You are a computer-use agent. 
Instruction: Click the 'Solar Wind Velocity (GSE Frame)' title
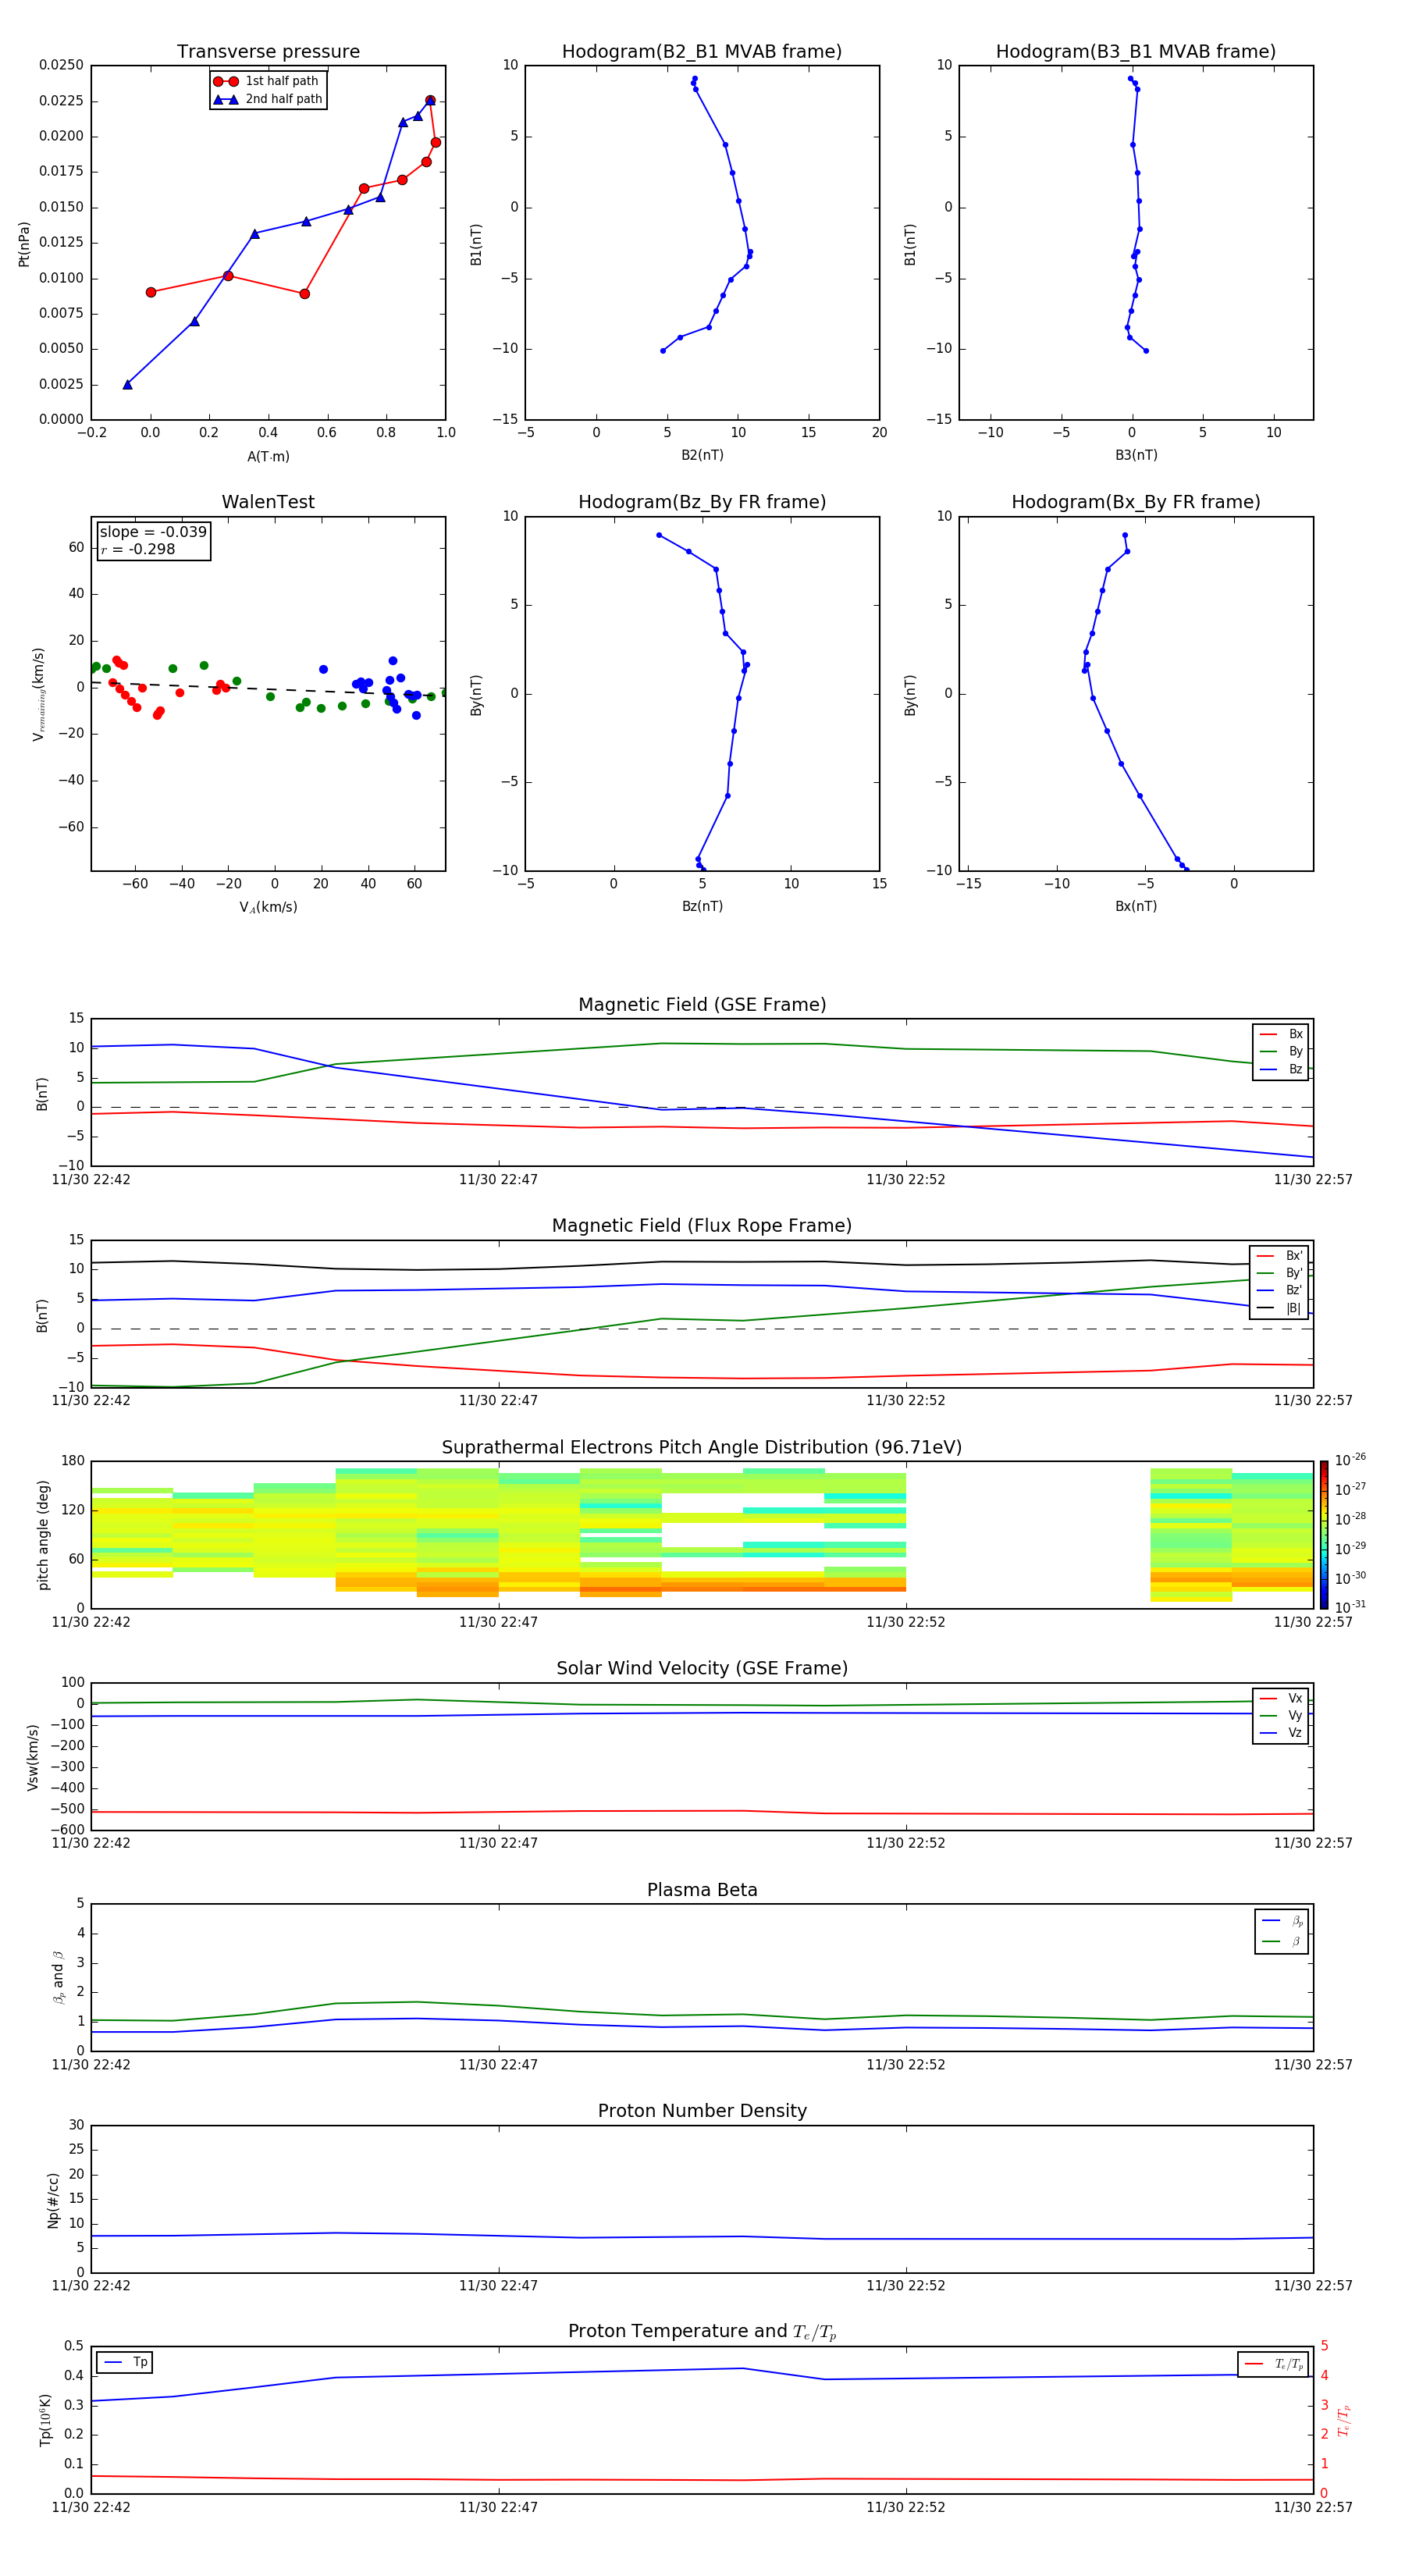pyautogui.click(x=702, y=1669)
